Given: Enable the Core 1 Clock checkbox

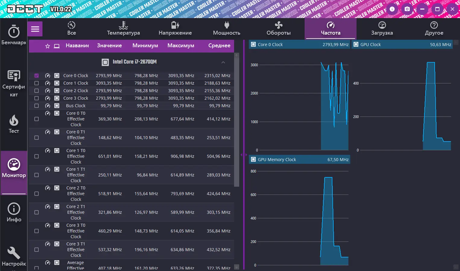Looking at the screenshot, I should click(36, 83).
